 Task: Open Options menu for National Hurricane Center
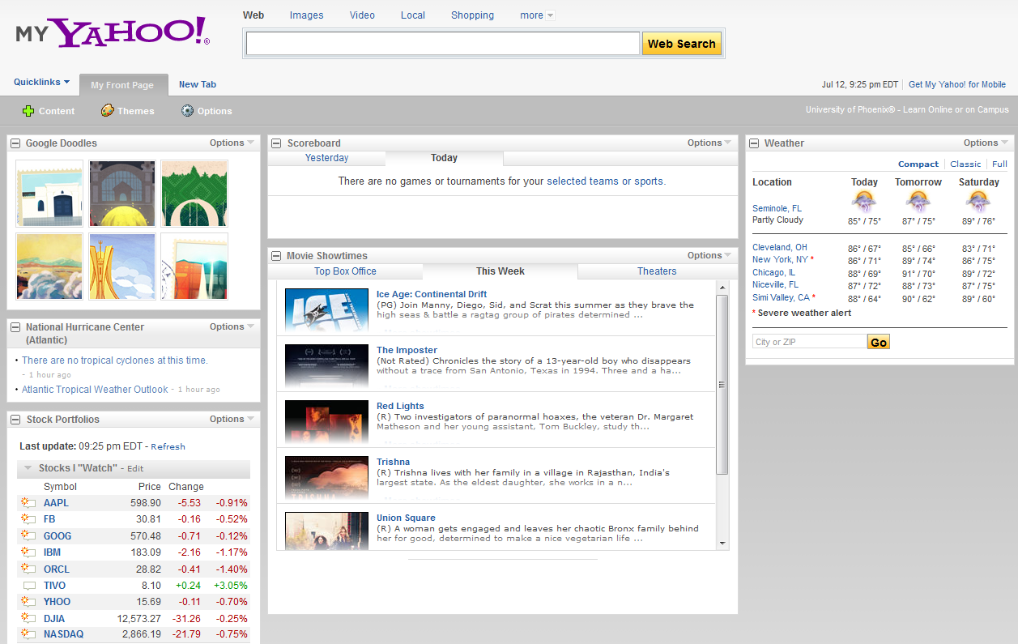point(232,326)
